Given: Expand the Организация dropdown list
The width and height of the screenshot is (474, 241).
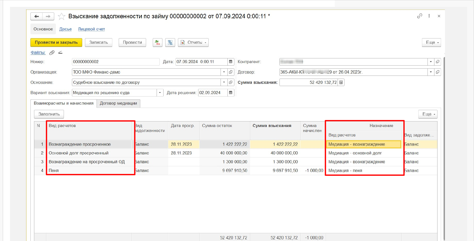Looking at the screenshot, I should (224, 72).
